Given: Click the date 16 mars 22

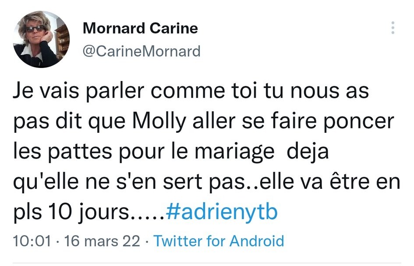Looking at the screenshot, I should pyautogui.click(x=102, y=241).
